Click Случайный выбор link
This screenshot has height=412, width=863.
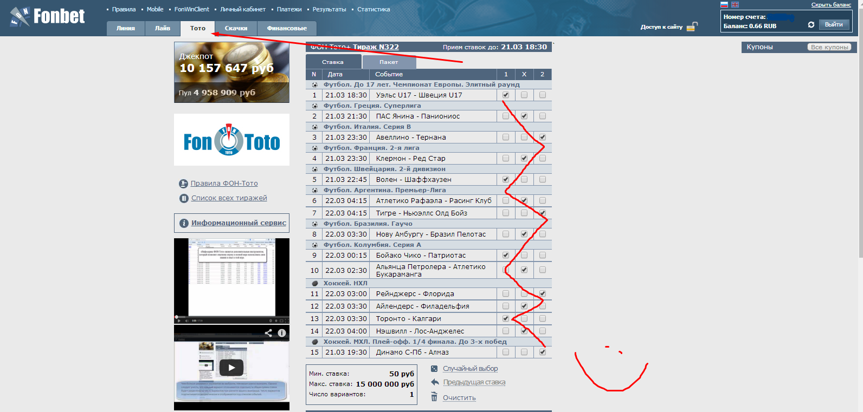[470, 369]
